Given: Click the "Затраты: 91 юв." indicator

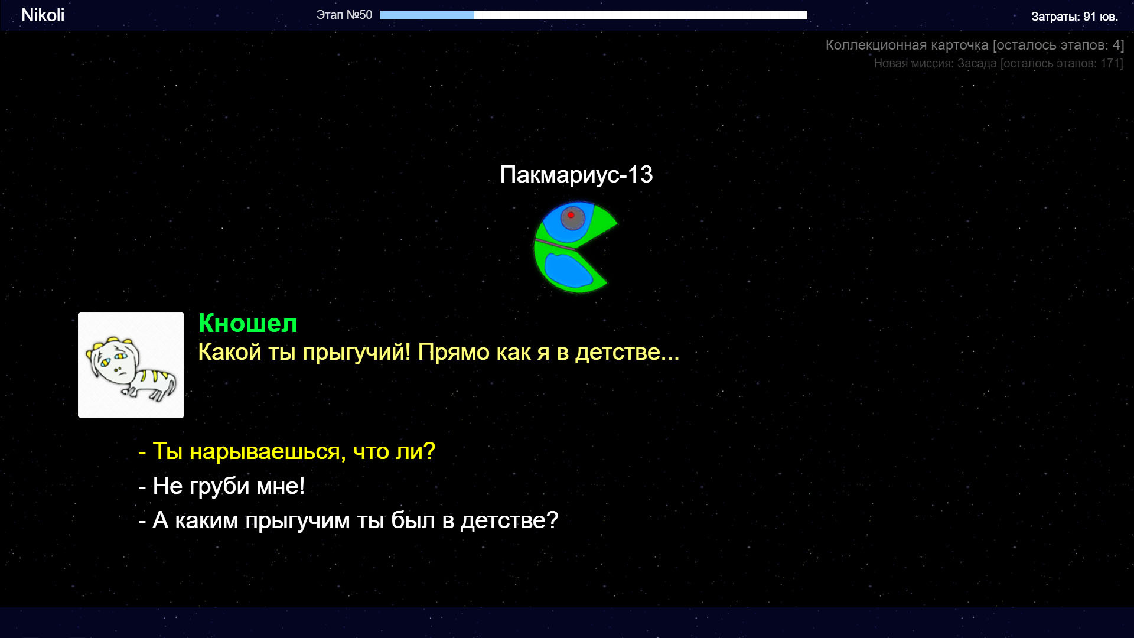Looking at the screenshot, I should (1074, 17).
